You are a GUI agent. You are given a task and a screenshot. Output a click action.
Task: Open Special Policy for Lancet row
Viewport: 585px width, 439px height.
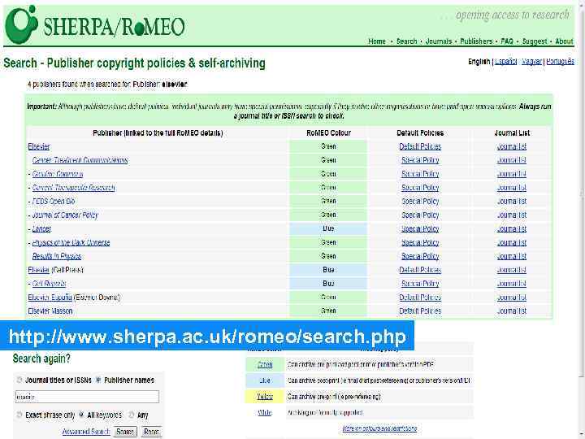pyautogui.click(x=420, y=228)
